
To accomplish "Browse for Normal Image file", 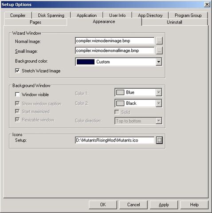I will click(159, 41).
